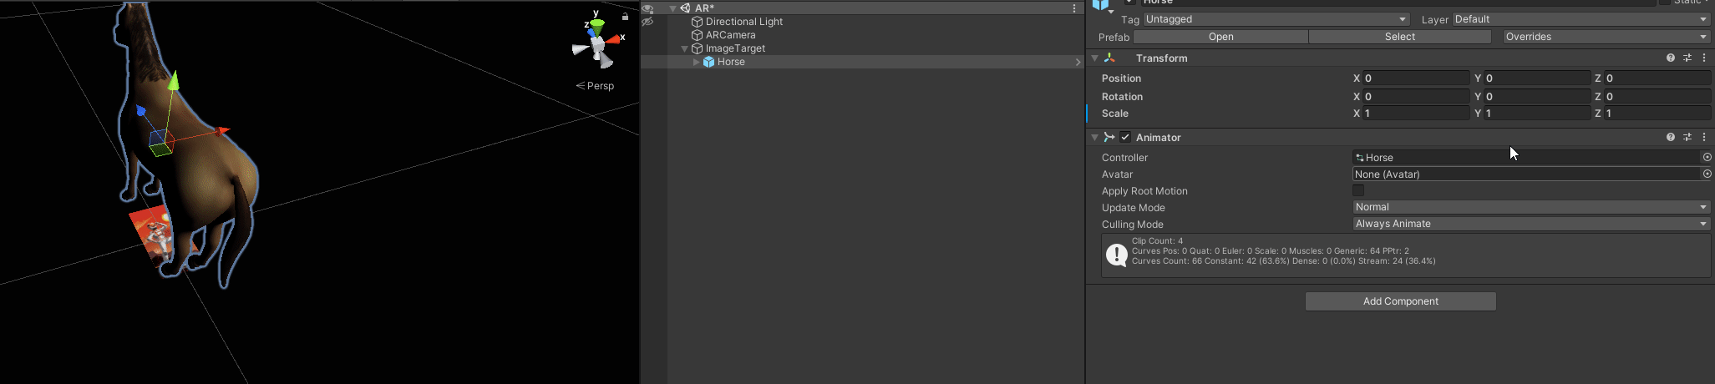This screenshot has width=1715, height=384.
Task: Enable Apply Root Motion checkbox
Action: 1358,190
